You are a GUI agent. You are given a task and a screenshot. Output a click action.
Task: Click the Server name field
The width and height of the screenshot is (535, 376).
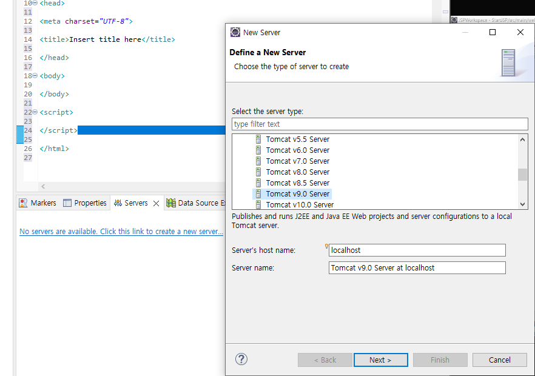pyautogui.click(x=417, y=268)
